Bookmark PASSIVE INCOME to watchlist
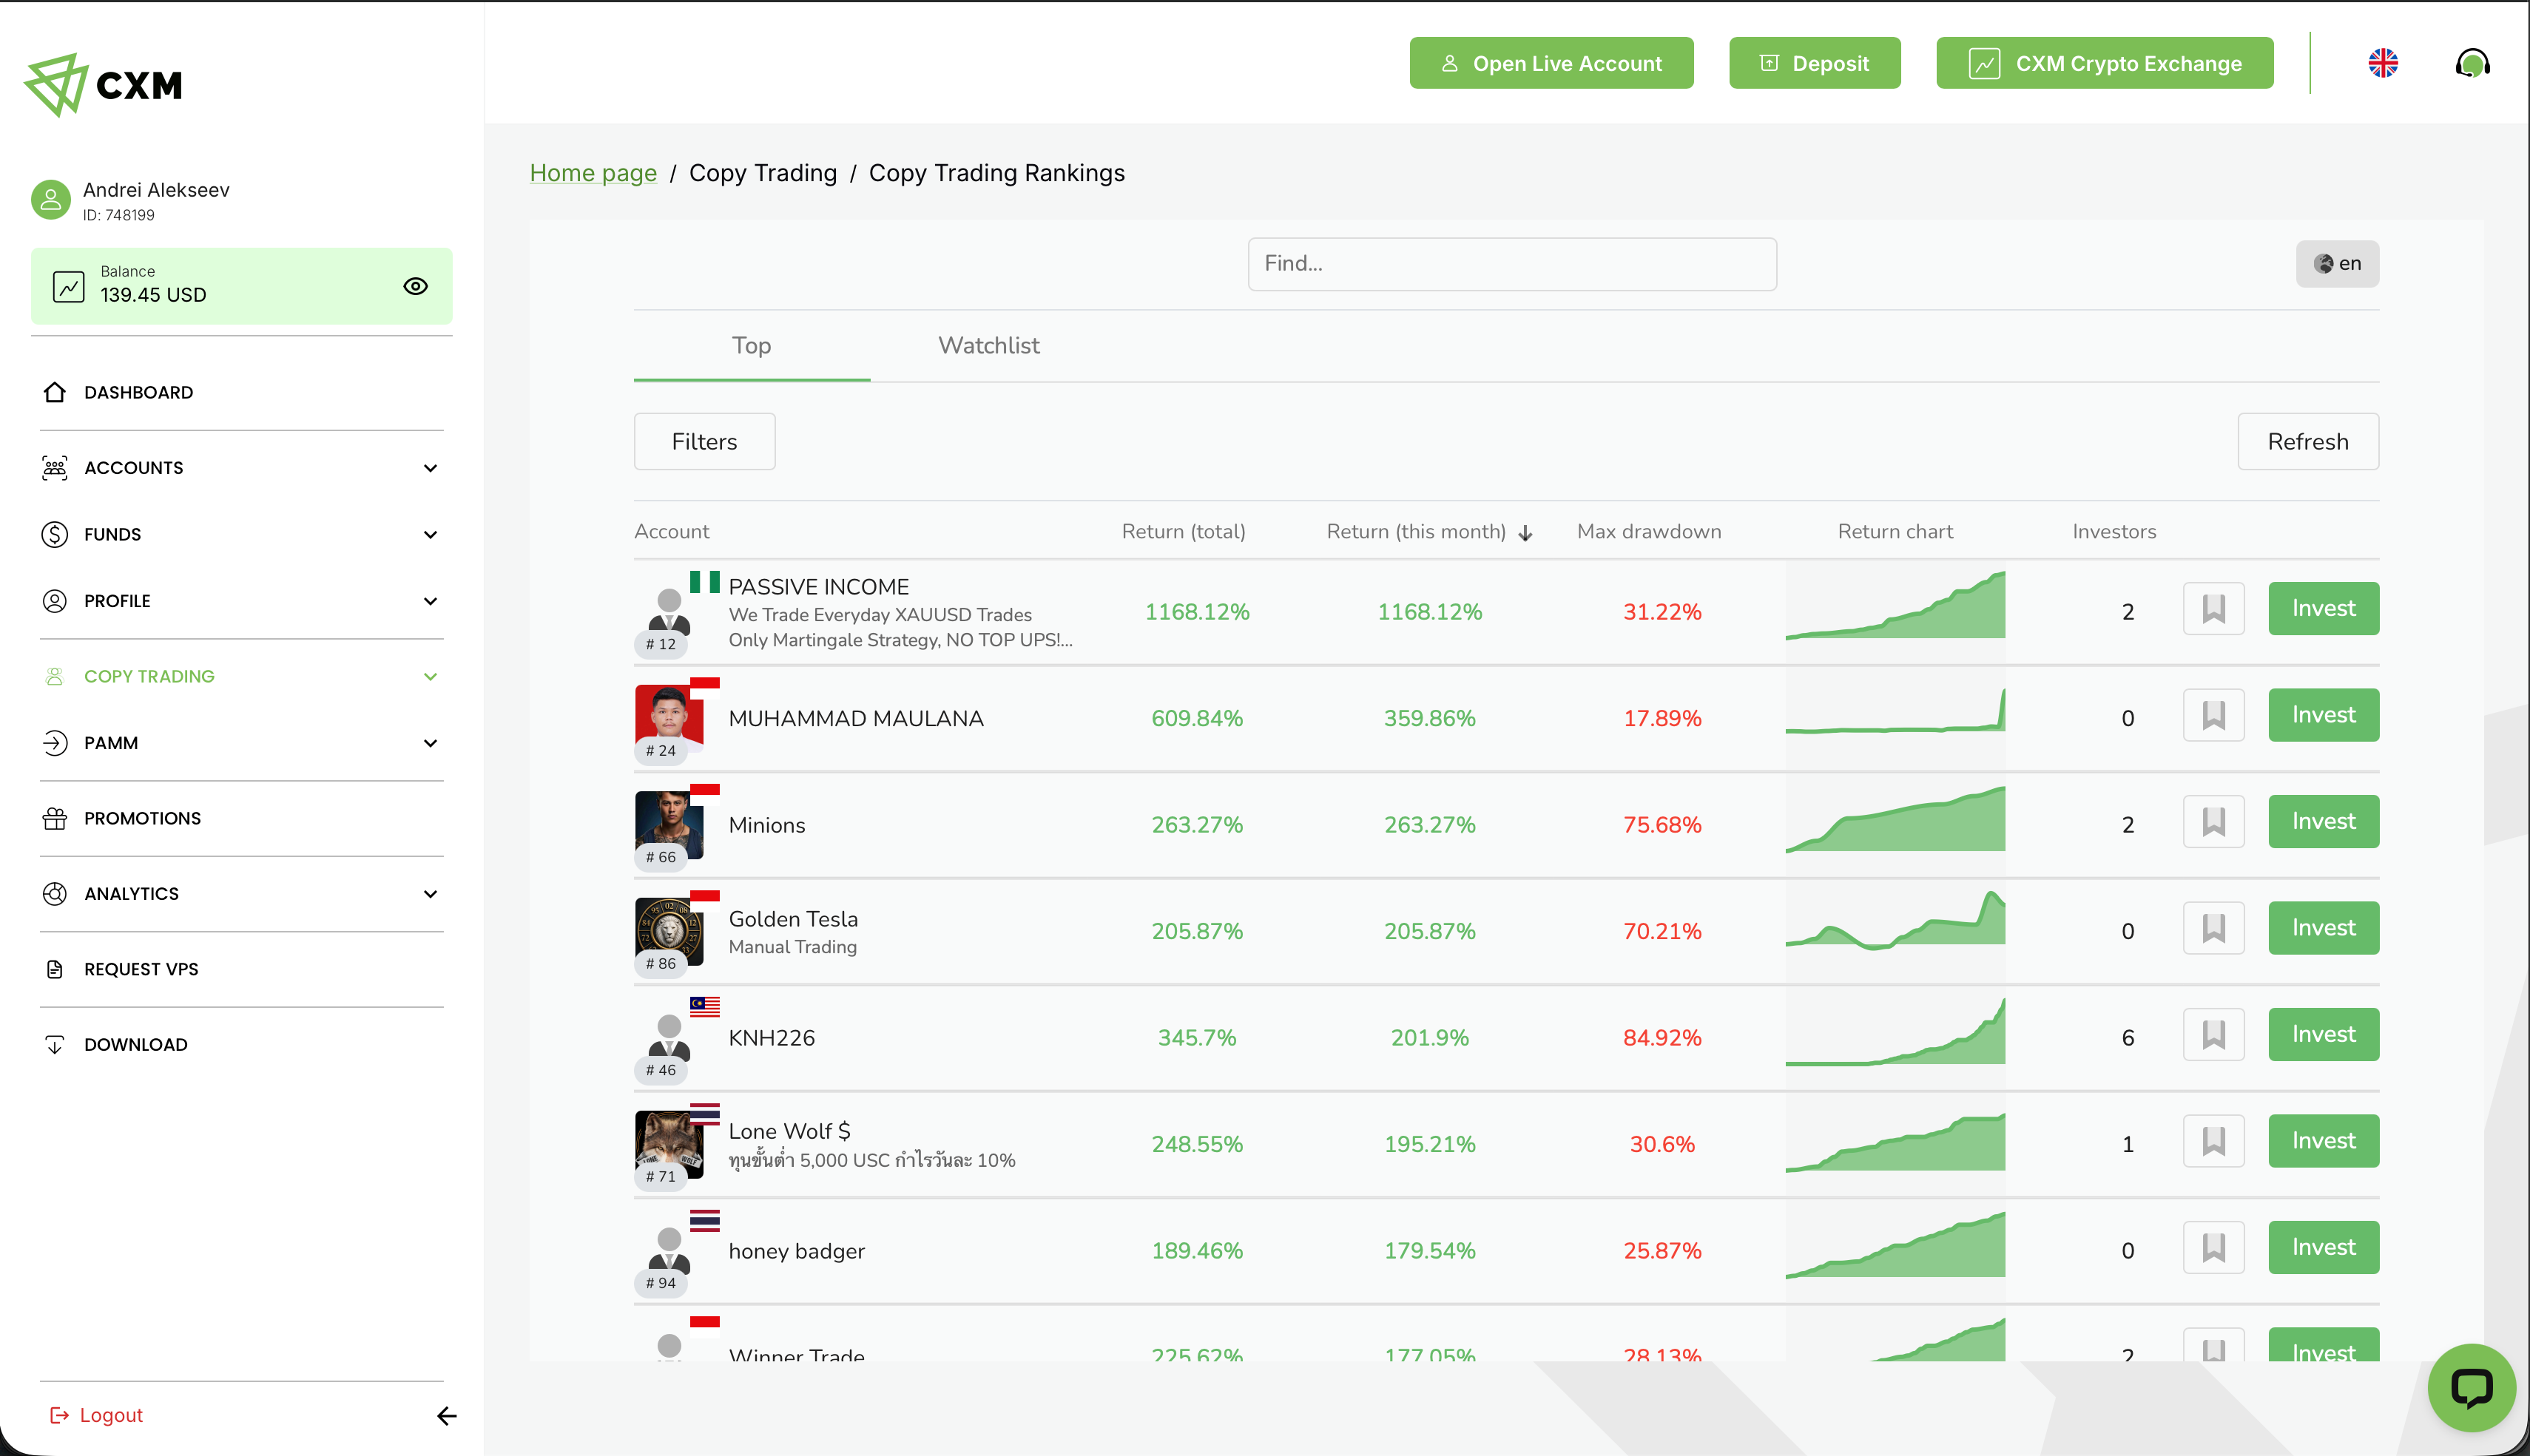This screenshot has width=2530, height=1456. [2213, 608]
